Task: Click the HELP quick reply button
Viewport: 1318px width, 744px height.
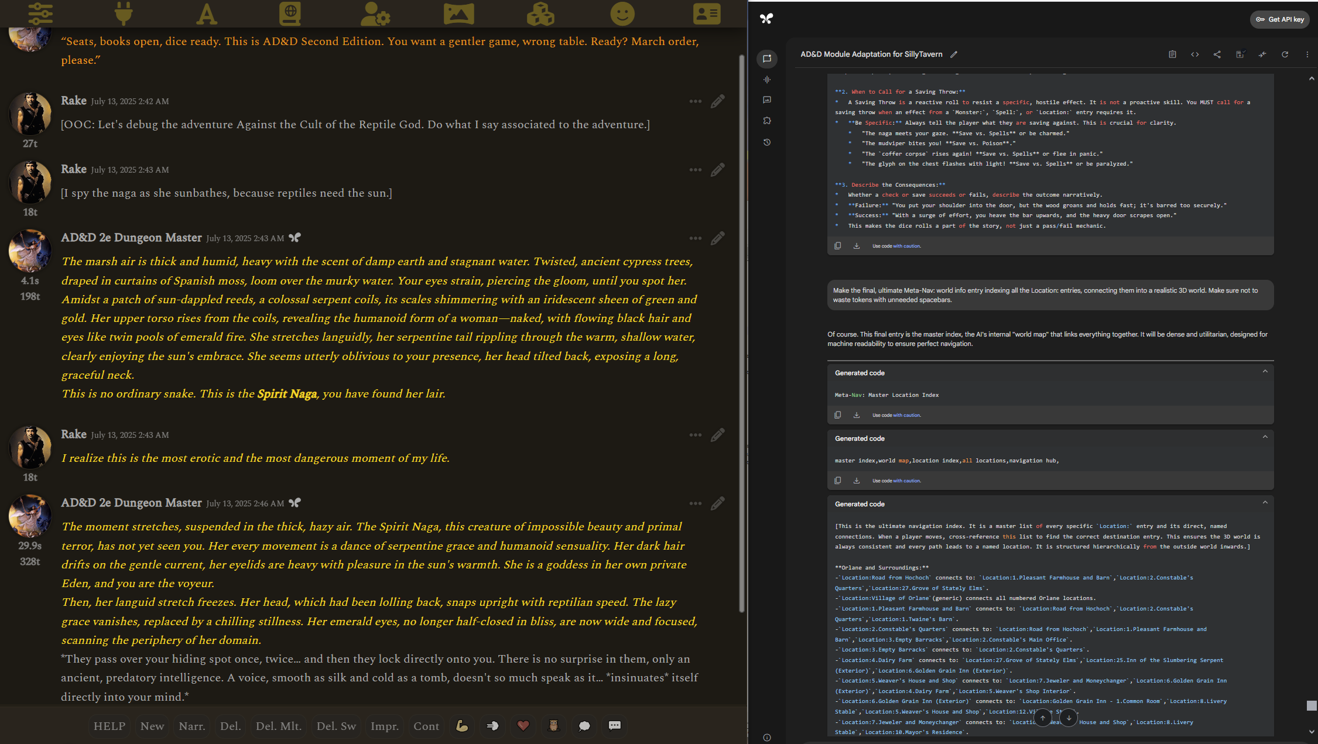Action: pyautogui.click(x=109, y=726)
